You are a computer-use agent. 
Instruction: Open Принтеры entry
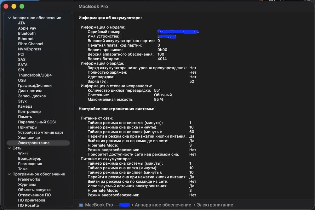[27, 128]
